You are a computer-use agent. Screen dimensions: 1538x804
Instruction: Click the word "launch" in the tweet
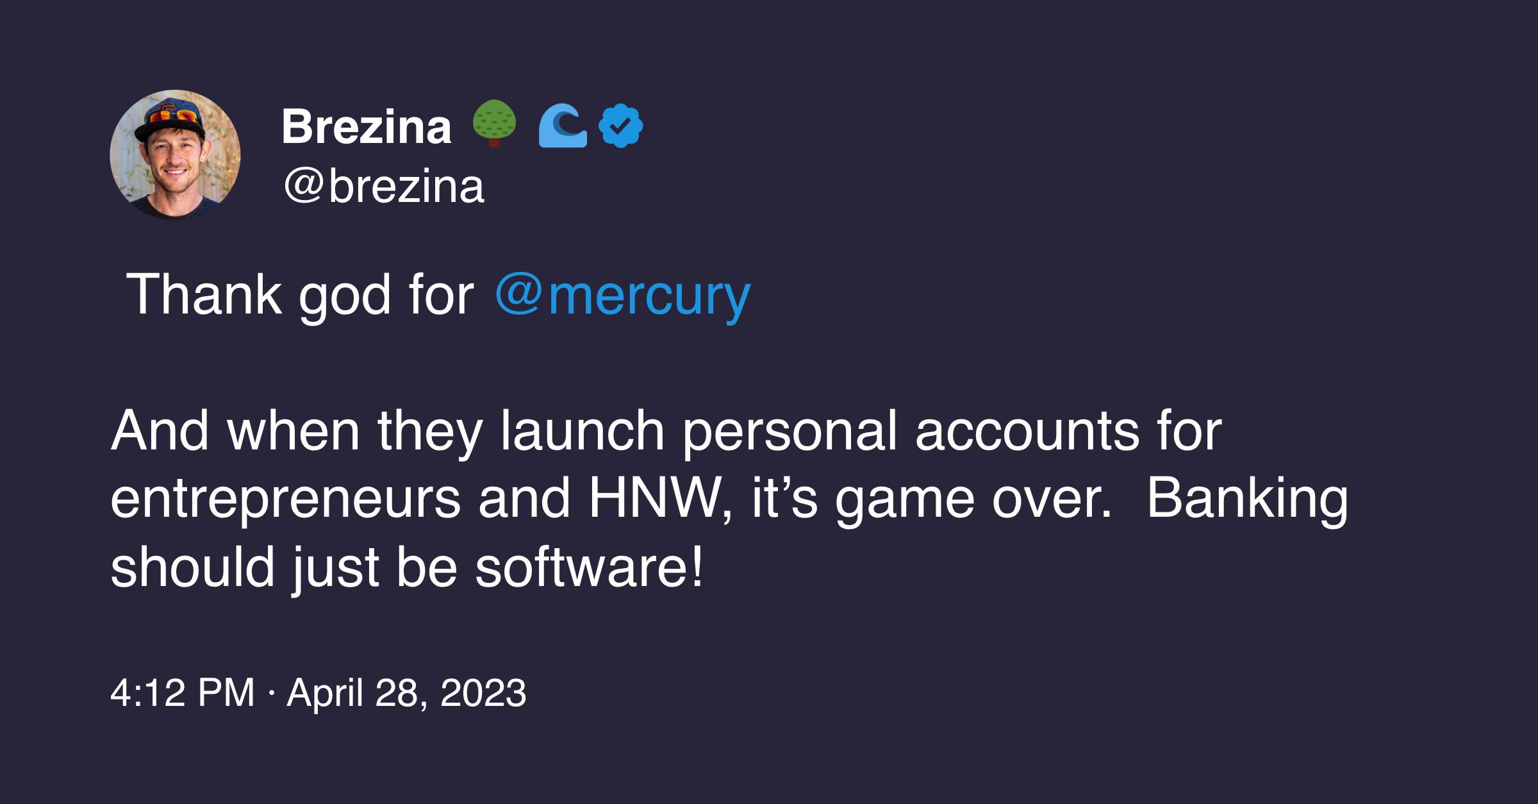tap(582, 431)
